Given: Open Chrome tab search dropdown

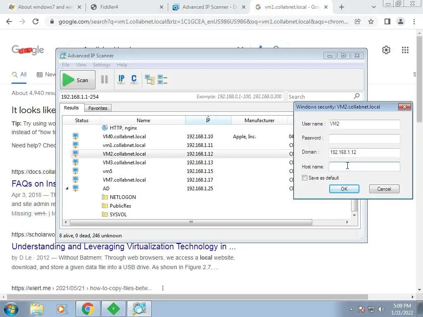Looking at the screenshot, I should [373, 7].
